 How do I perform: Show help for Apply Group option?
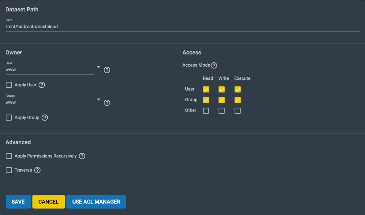click(45, 118)
